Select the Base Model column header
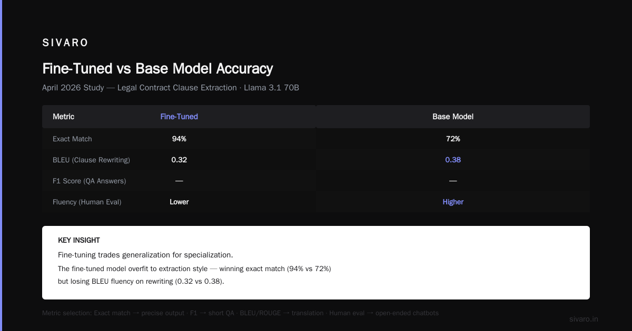The width and height of the screenshot is (632, 331). (x=453, y=117)
